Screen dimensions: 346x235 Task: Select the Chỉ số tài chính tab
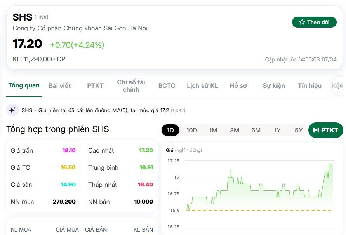131,85
